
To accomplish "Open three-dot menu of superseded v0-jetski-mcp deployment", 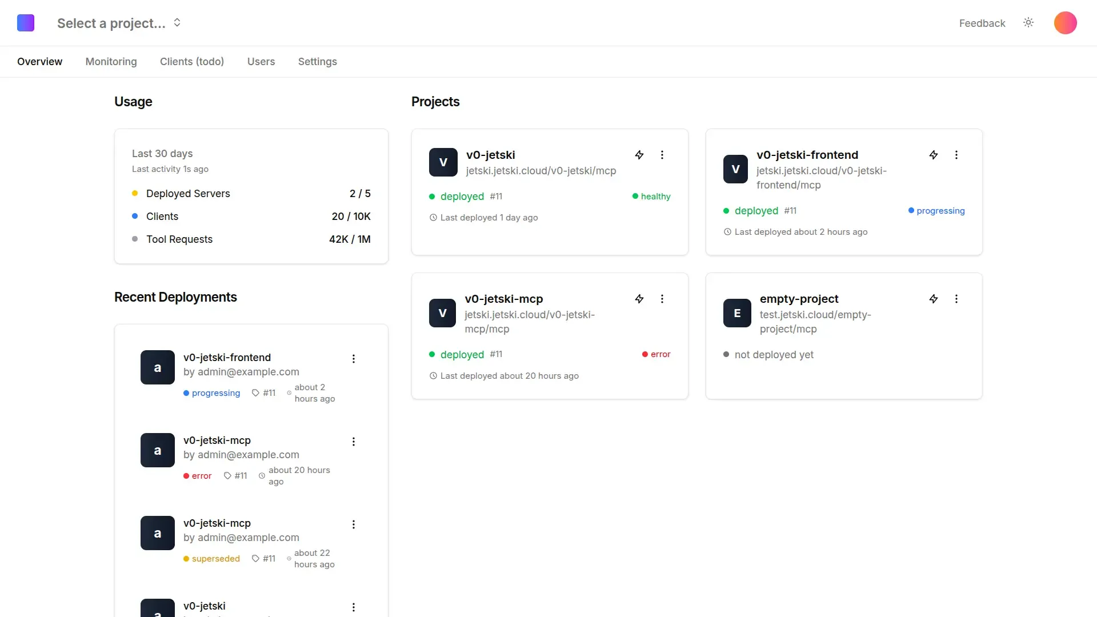I will pos(354,524).
